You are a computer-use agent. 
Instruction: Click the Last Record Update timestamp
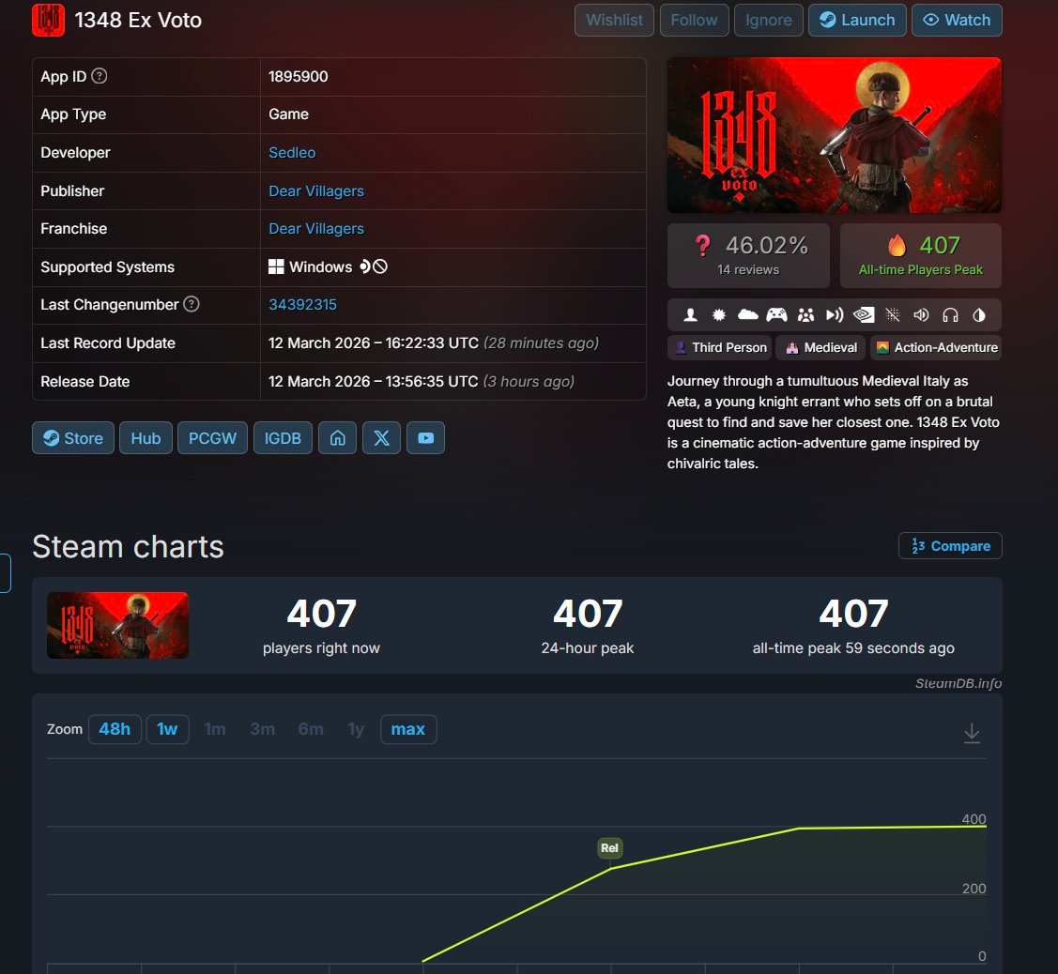(x=433, y=342)
